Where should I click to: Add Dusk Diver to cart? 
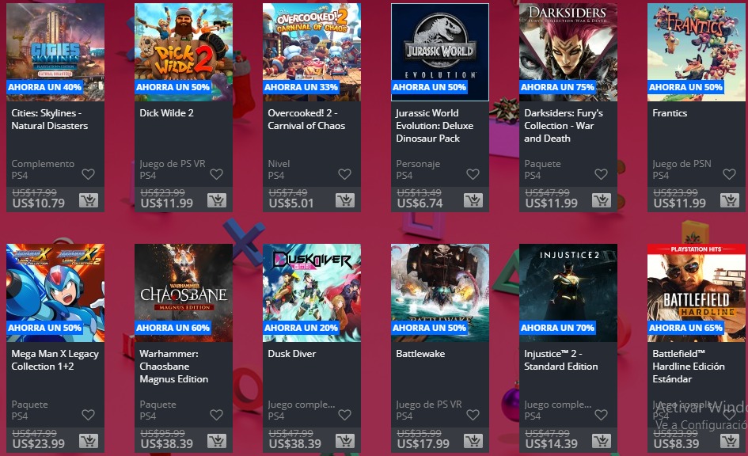tap(345, 441)
